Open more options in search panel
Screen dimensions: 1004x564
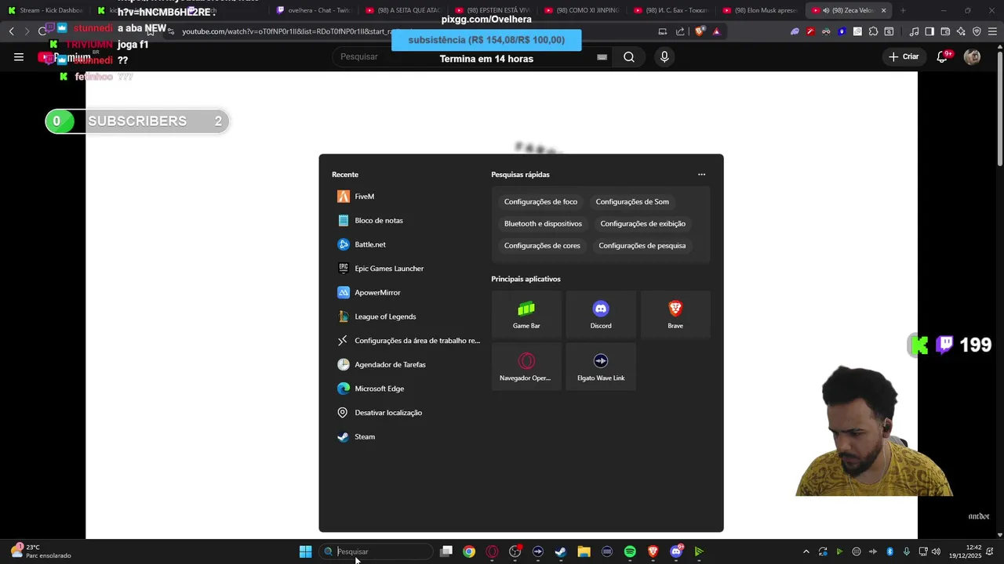701,175
